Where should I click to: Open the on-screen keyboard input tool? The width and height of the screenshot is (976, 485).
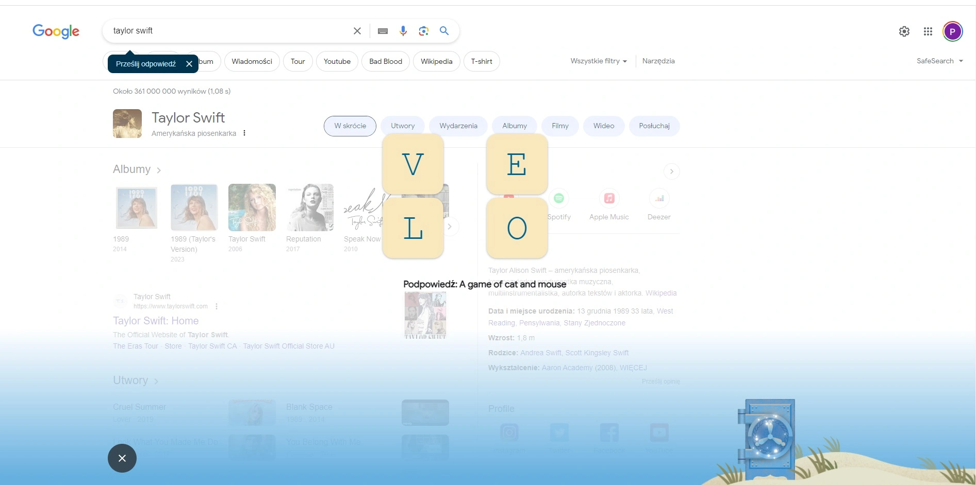pos(383,31)
